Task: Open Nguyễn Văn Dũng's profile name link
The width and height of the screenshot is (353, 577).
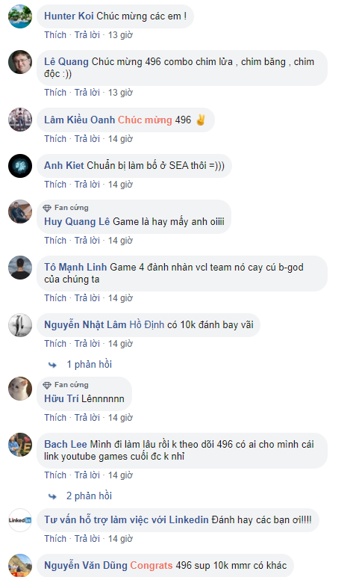Action: [x=86, y=566]
